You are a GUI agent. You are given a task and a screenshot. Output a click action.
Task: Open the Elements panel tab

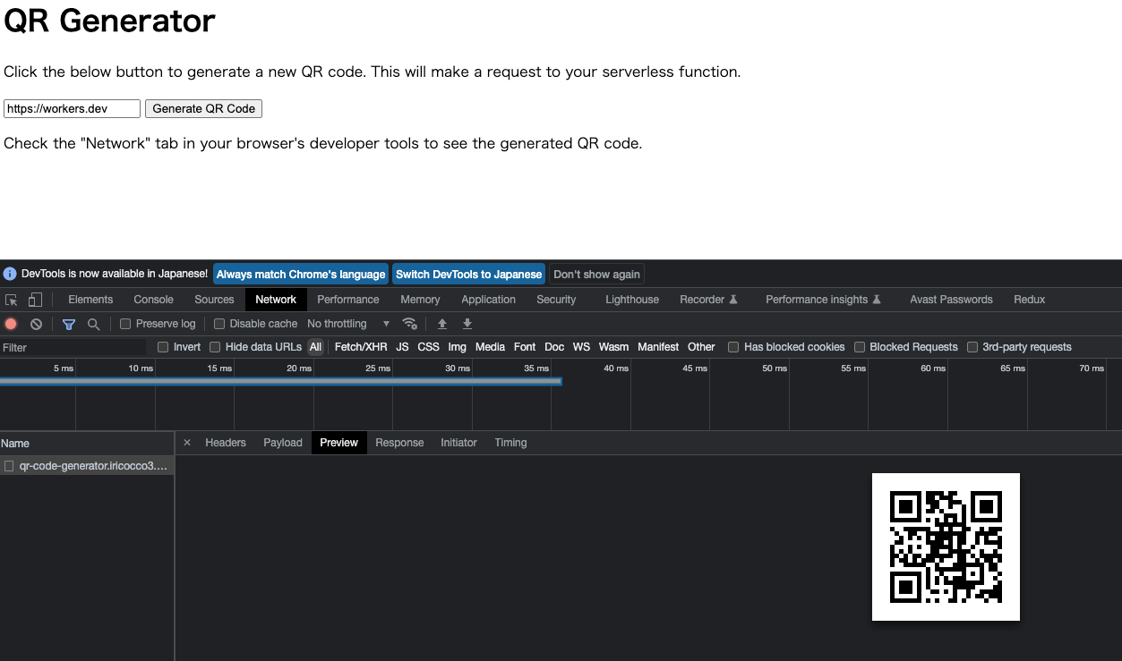coord(90,300)
